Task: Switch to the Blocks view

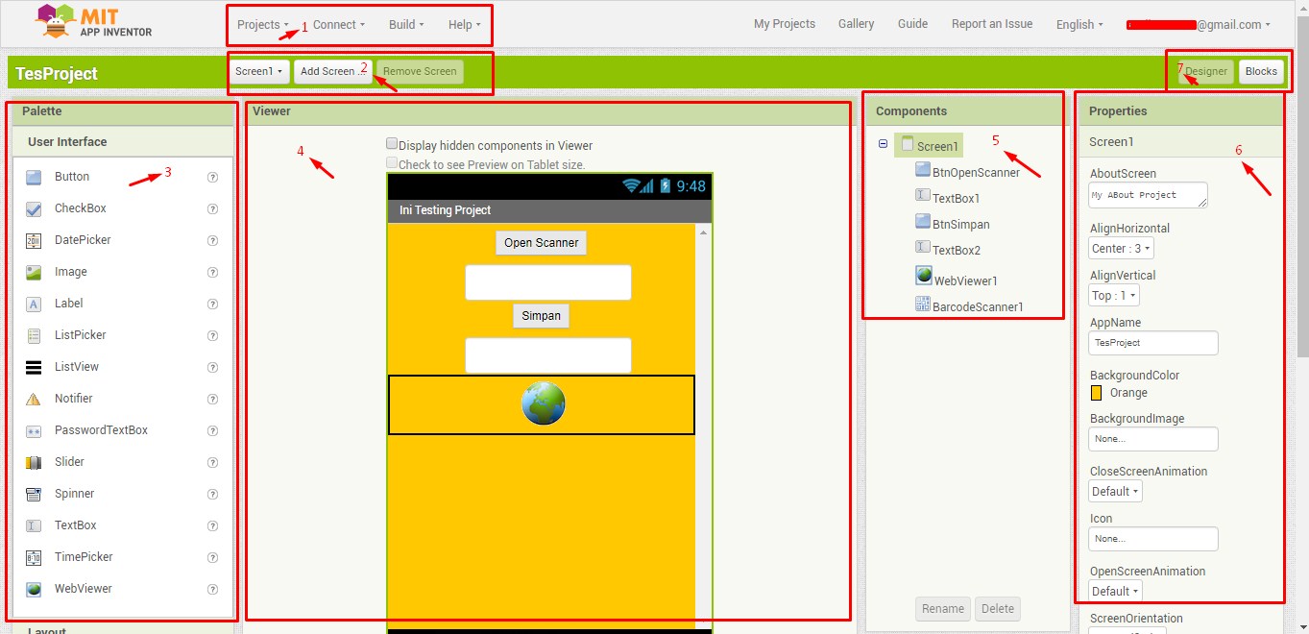Action: tap(1261, 70)
